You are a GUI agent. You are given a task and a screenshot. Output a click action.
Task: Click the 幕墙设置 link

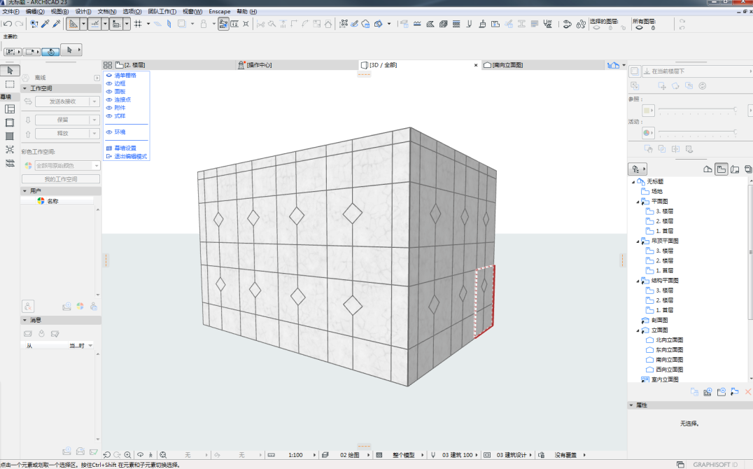tap(125, 148)
